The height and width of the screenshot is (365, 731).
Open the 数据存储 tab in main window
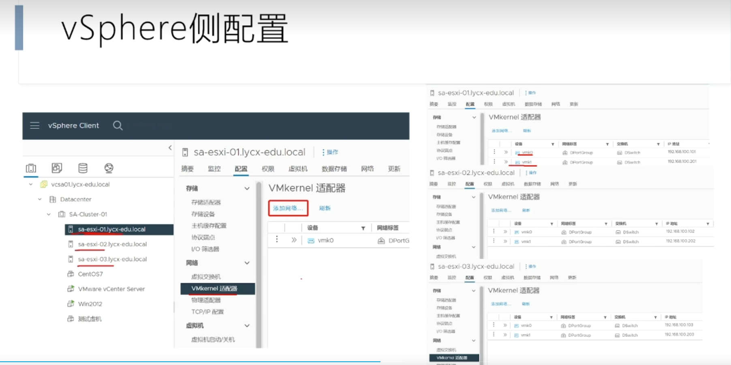tap(334, 169)
